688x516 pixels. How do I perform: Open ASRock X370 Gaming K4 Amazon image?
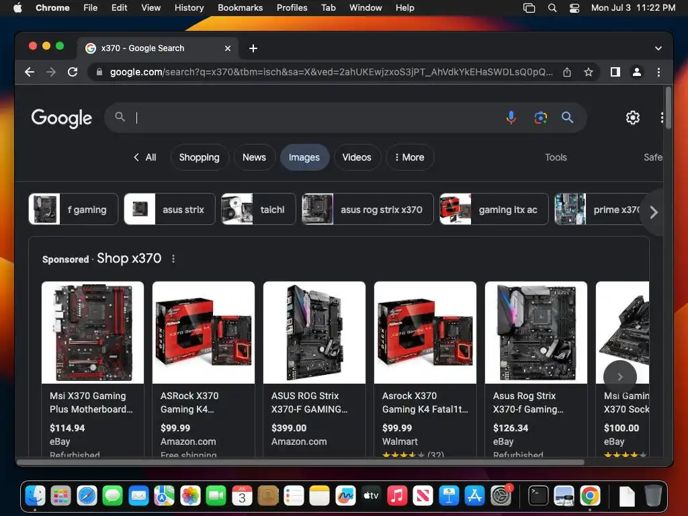click(204, 333)
